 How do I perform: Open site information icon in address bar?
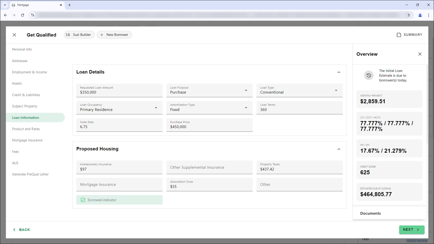pos(33,15)
